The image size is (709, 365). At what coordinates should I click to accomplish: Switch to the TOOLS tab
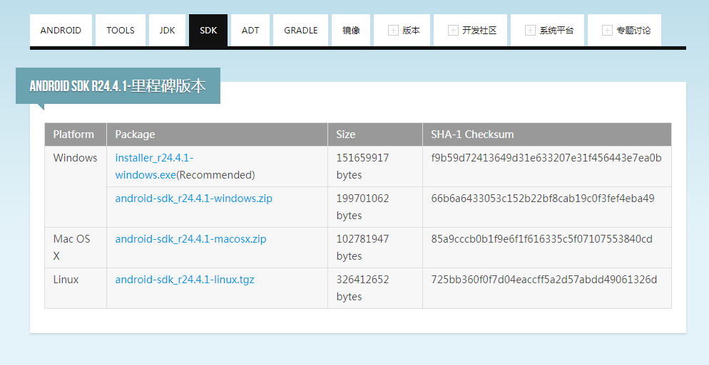121,30
